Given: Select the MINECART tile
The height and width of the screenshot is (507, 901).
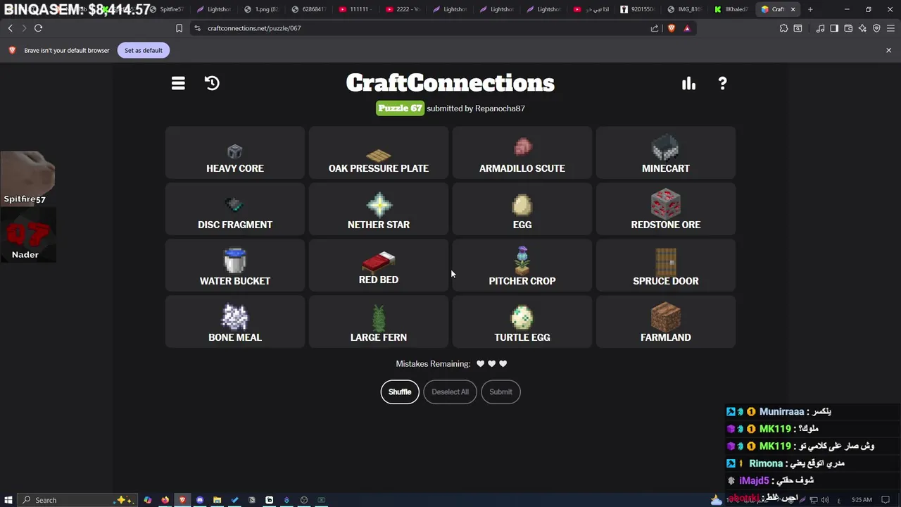Looking at the screenshot, I should pos(666,153).
